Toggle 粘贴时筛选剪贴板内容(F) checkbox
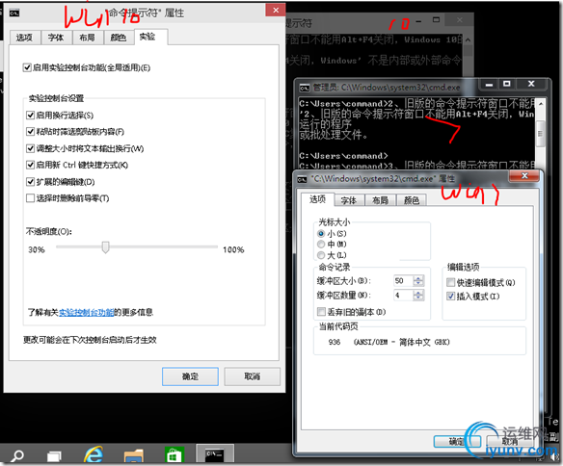 click(30, 132)
